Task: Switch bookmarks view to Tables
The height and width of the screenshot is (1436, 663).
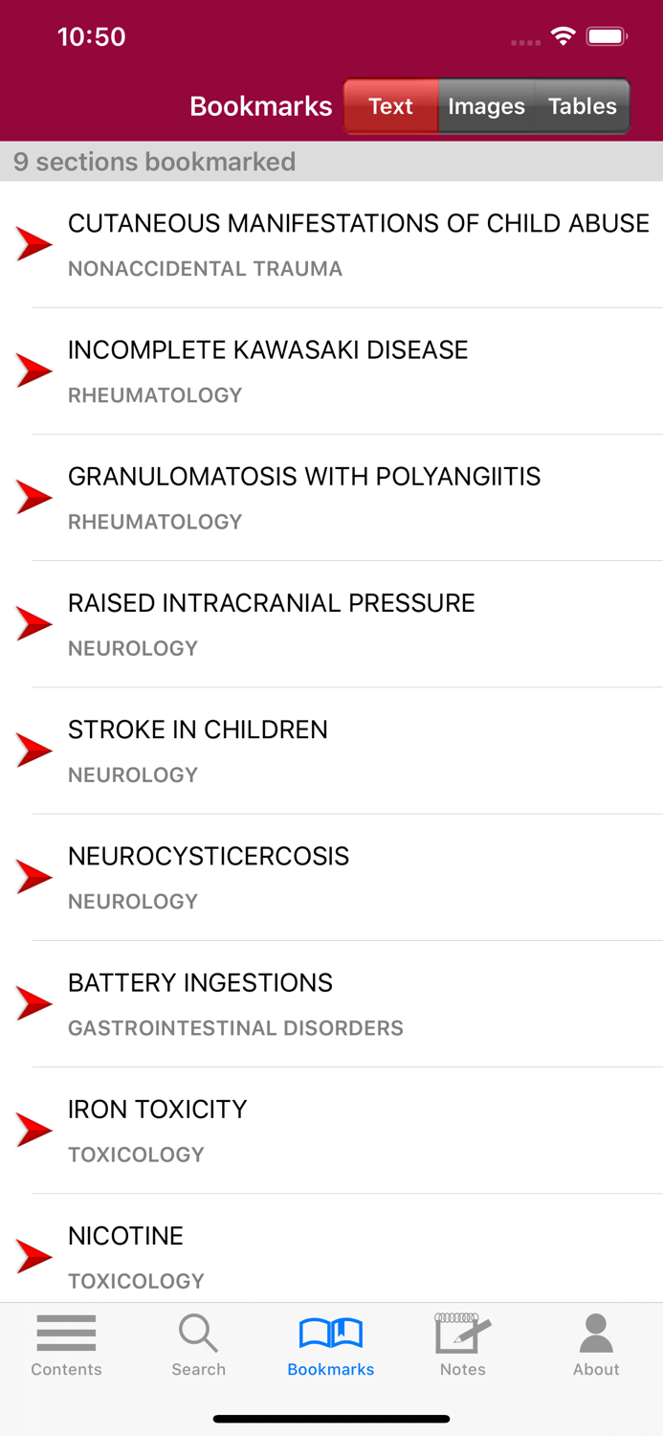Action: 580,106
